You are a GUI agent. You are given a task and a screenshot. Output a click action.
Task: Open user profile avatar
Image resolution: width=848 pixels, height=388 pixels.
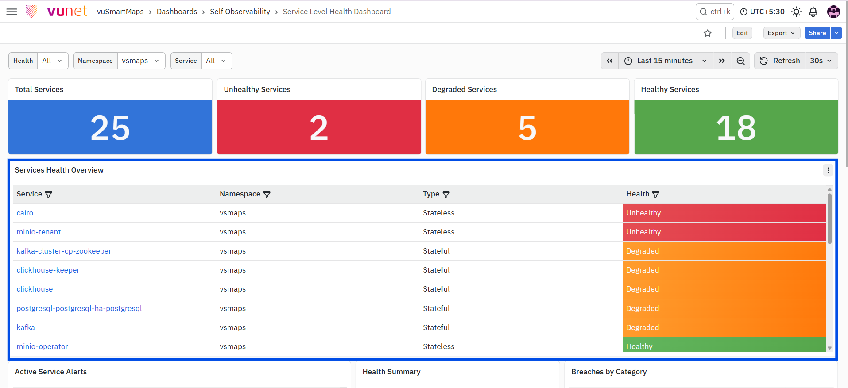[x=833, y=12]
